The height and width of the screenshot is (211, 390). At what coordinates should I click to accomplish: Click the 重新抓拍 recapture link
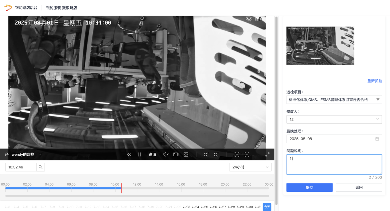pyautogui.click(x=375, y=81)
